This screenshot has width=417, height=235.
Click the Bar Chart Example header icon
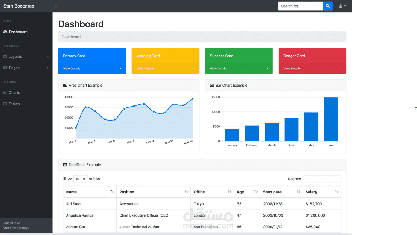212,86
